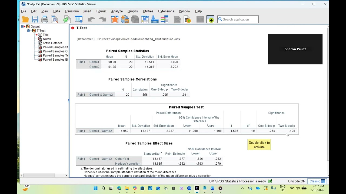Click the t value -1.685 cell
Screen dimensions: 346x194
click(234, 131)
